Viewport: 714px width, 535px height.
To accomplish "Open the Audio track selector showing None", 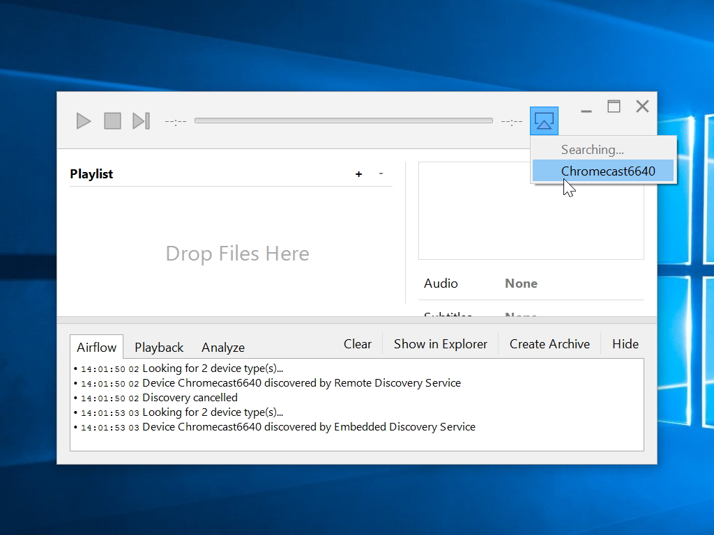I will (x=522, y=284).
